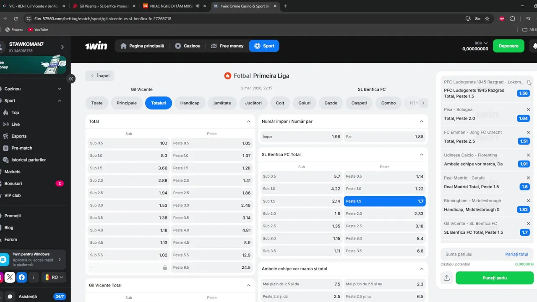This screenshot has height=302, width=537.
Task: Expand the Cazinou sidebar menu
Action: pyautogui.click(x=59, y=89)
